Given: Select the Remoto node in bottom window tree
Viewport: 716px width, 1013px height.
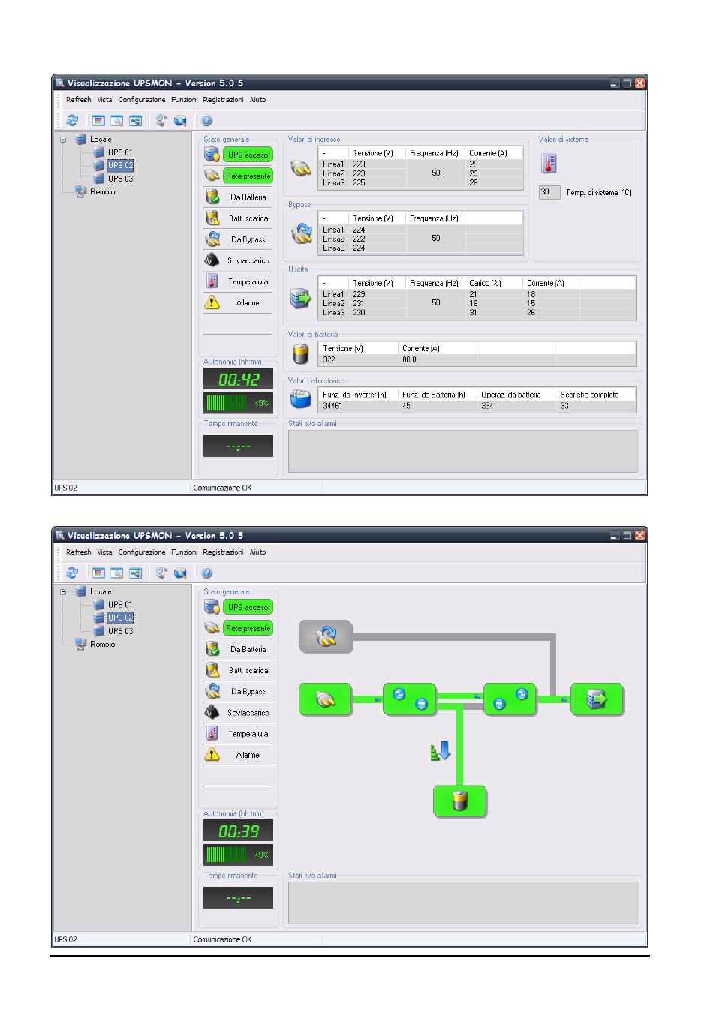Looking at the screenshot, I should (x=103, y=644).
